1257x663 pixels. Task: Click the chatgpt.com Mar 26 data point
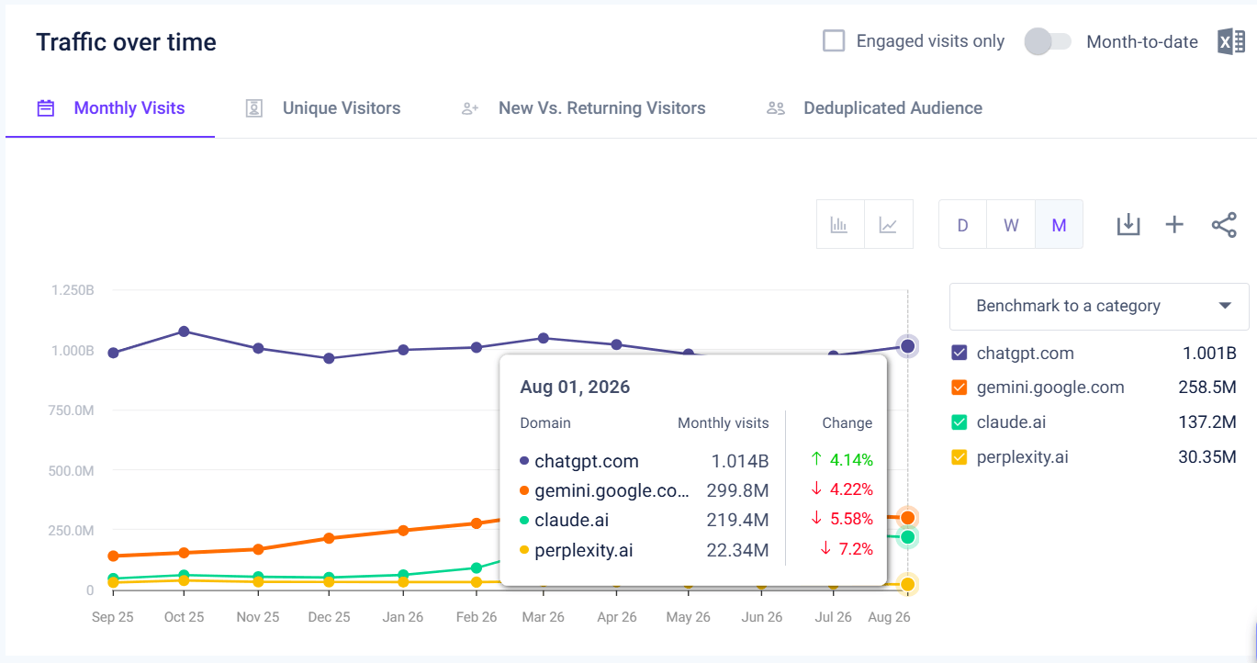tap(544, 338)
